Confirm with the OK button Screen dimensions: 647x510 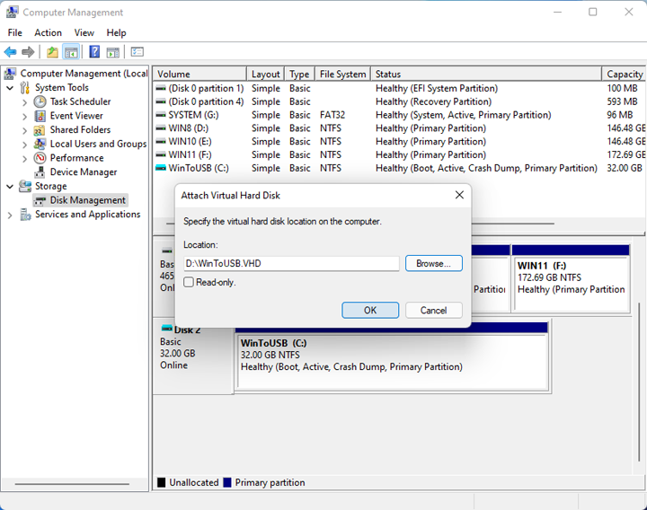370,310
